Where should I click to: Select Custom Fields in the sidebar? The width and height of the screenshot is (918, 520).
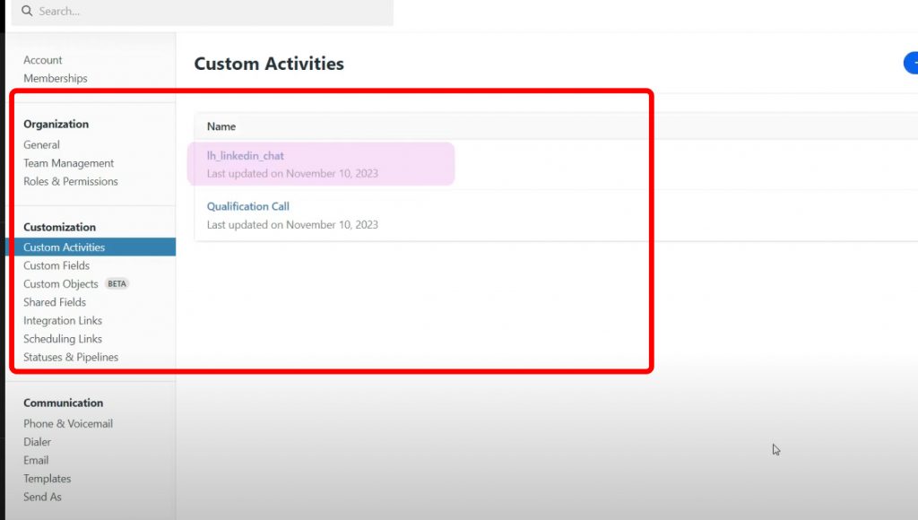[56, 265]
